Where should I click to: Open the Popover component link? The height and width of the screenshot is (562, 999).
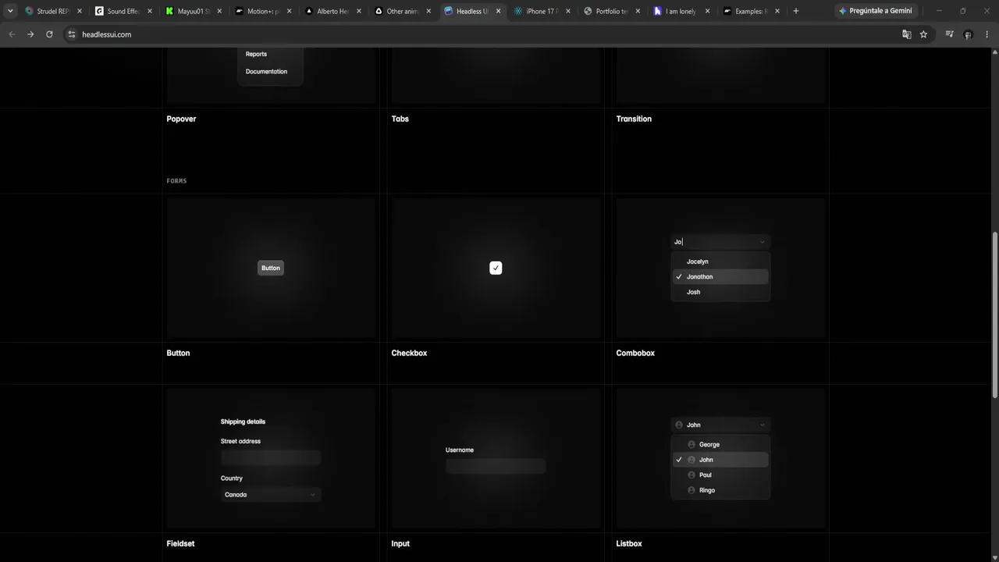point(181,119)
